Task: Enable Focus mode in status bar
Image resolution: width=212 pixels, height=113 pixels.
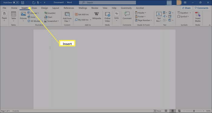Action: pos(157,111)
